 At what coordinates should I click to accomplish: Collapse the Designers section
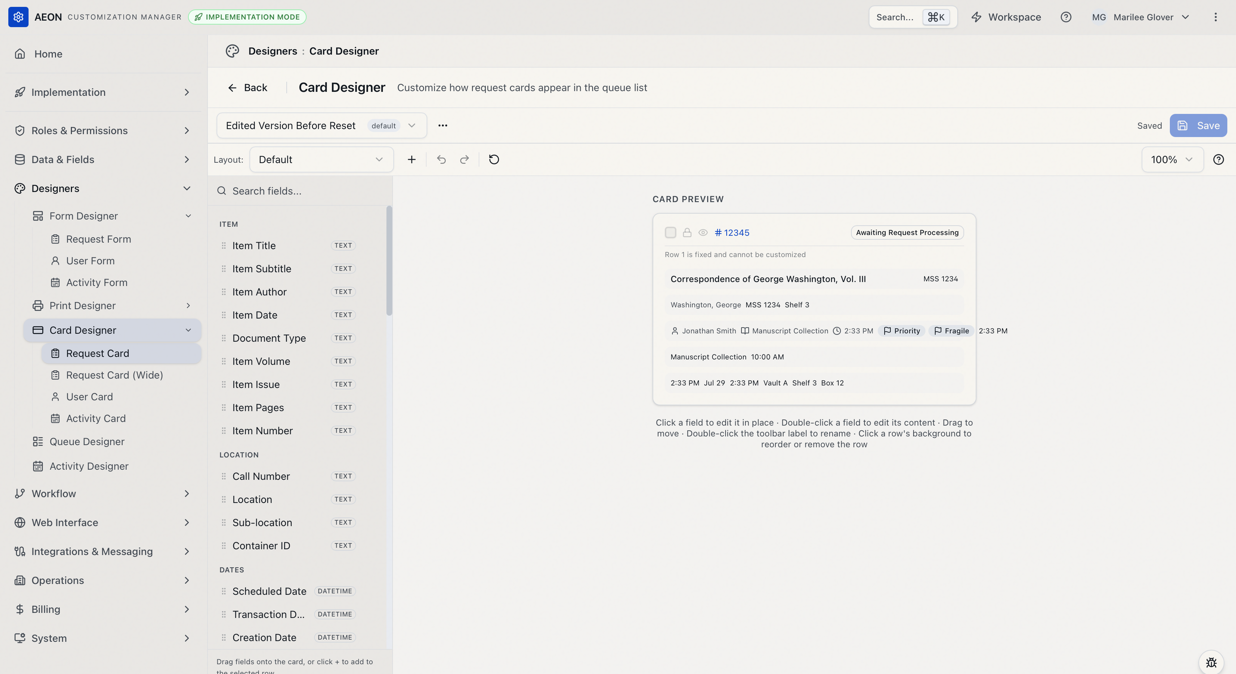click(x=103, y=188)
